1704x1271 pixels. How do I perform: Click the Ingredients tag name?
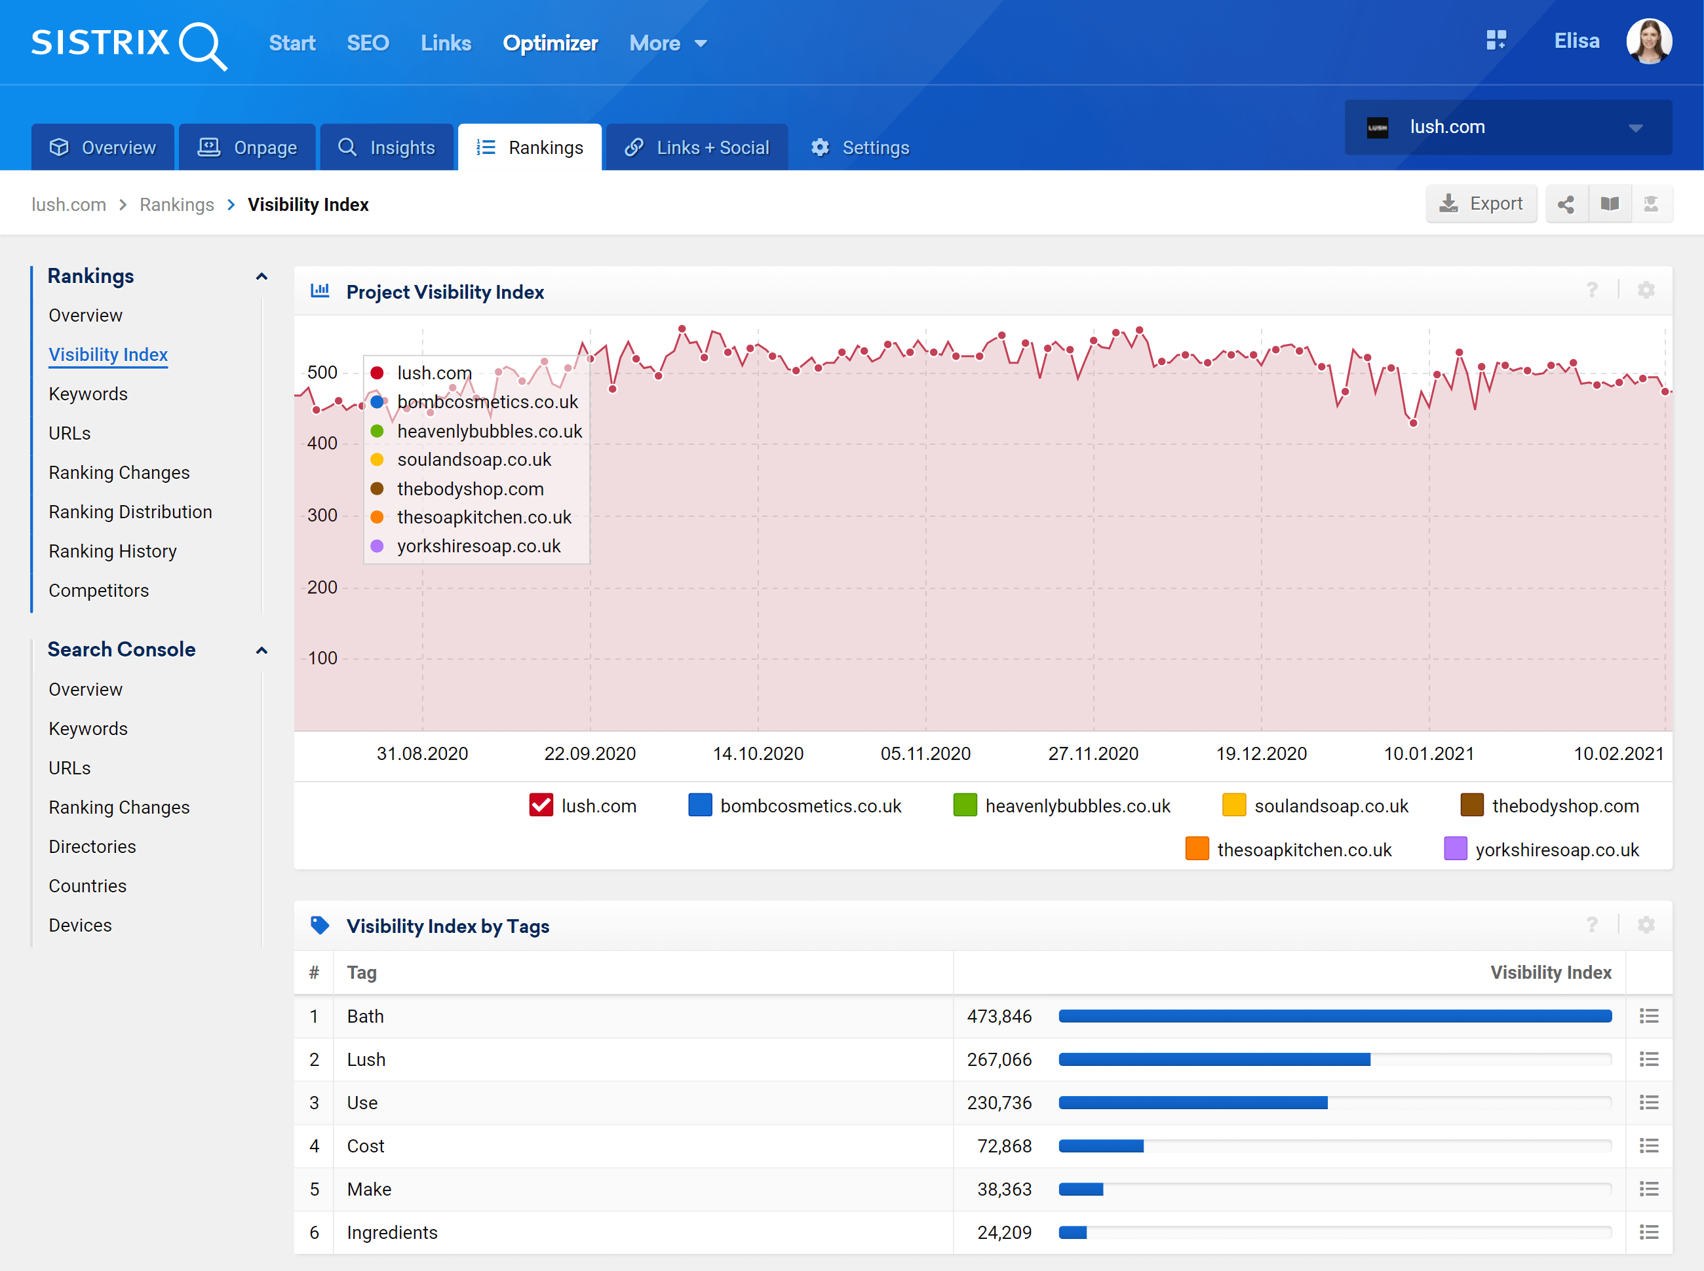[392, 1232]
